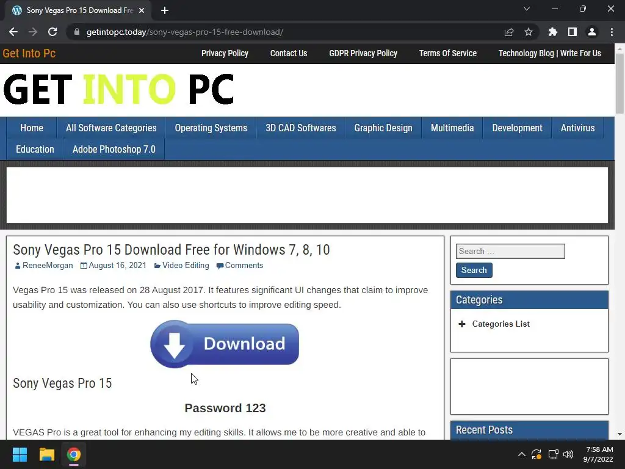Open the Video Editing category link

click(x=186, y=266)
